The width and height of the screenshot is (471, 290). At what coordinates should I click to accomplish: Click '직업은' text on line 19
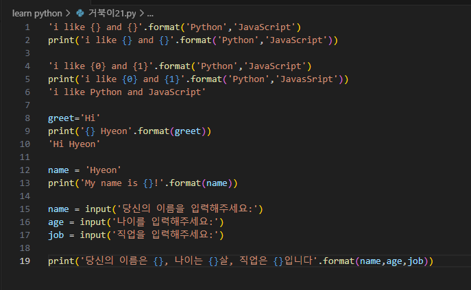click(253, 261)
